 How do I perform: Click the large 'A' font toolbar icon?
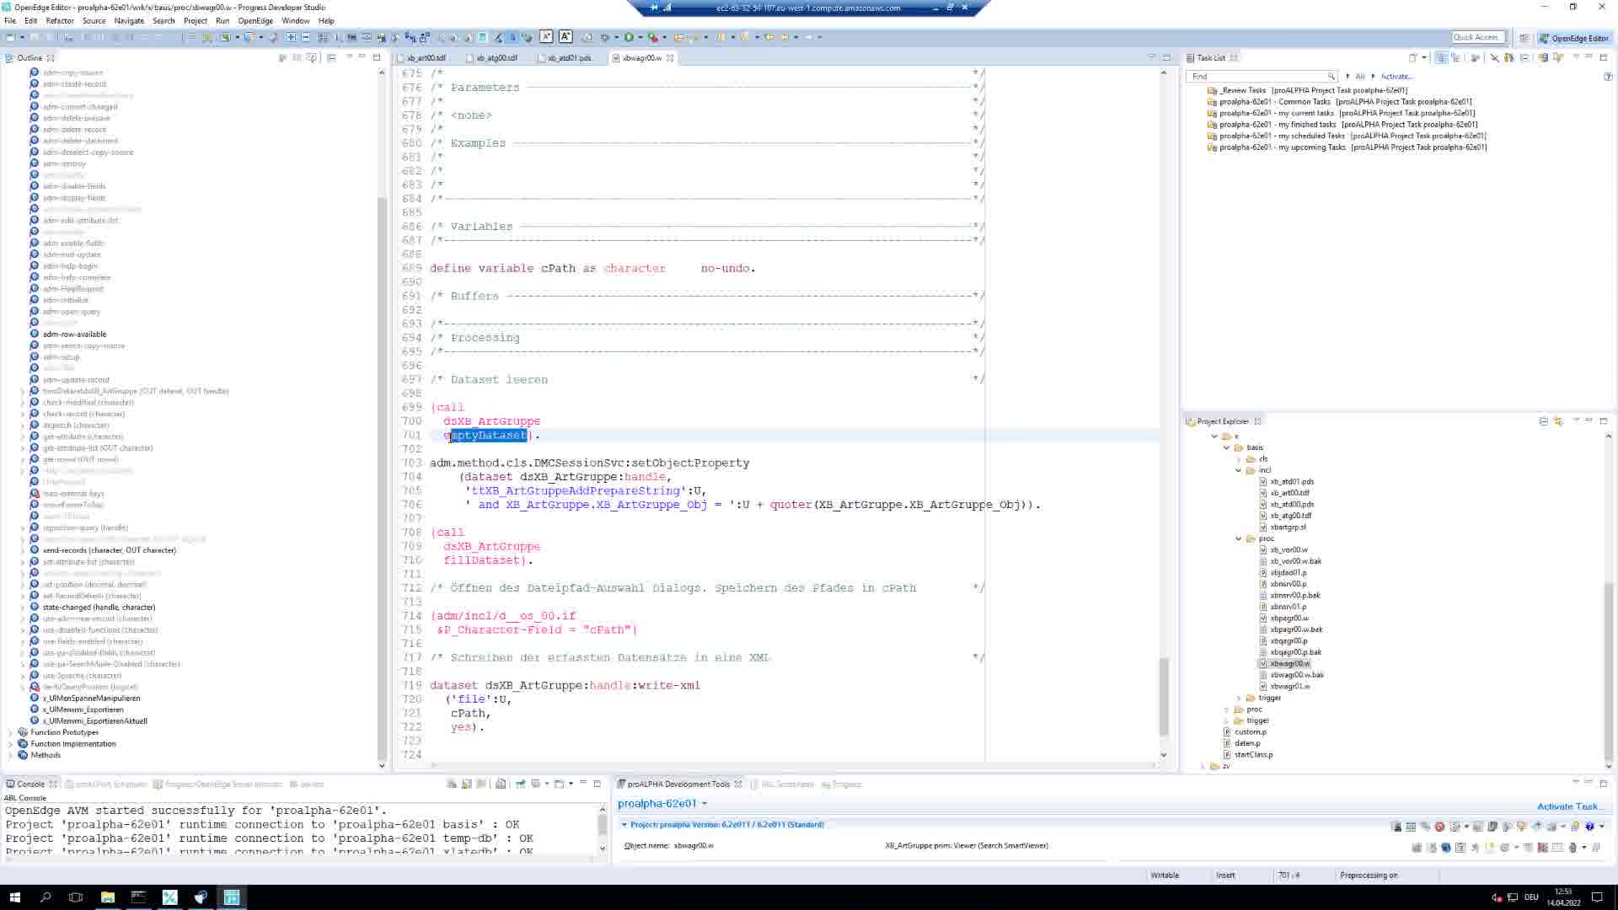coord(565,37)
